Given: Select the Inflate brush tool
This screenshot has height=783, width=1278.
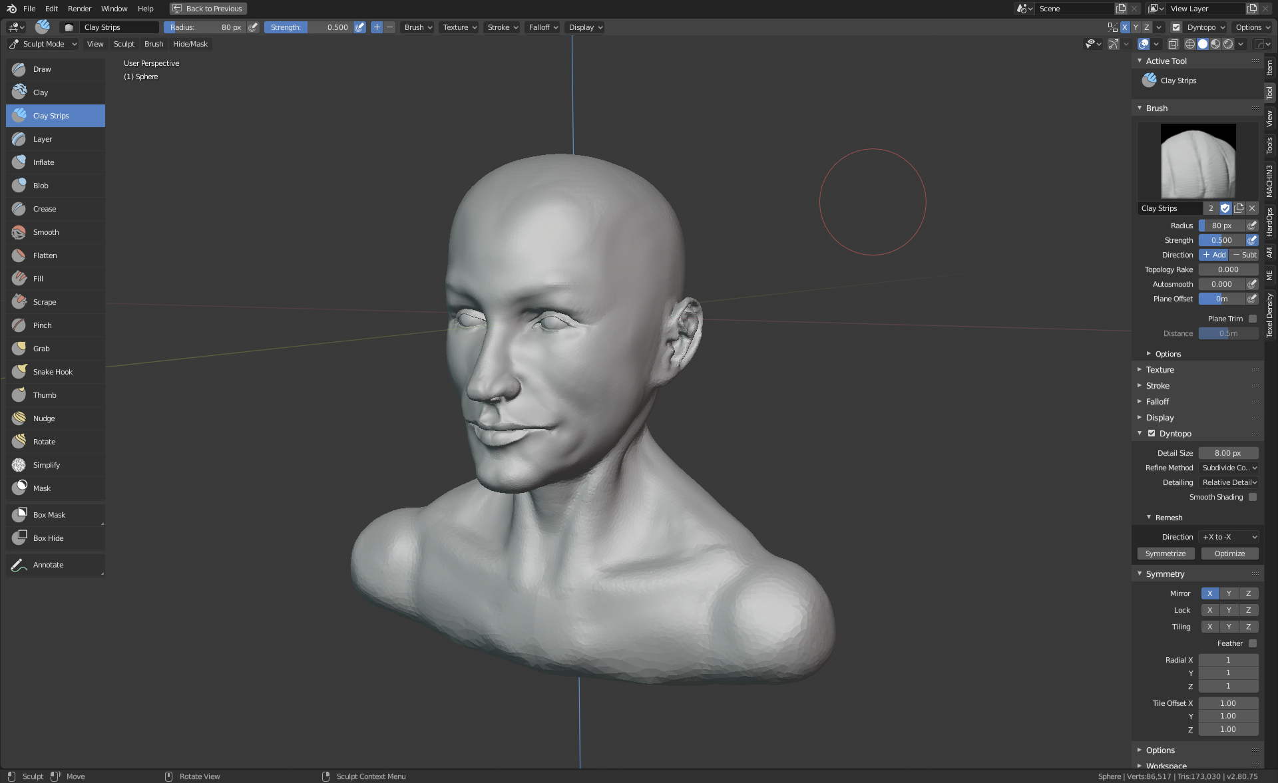Looking at the screenshot, I should [x=44, y=162].
